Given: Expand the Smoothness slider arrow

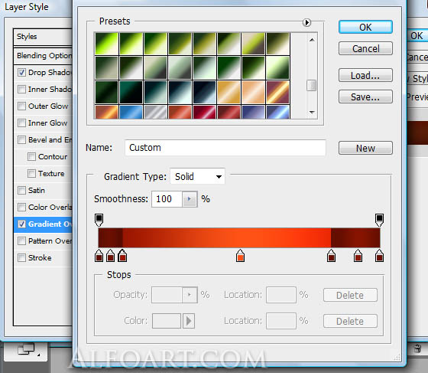Looking at the screenshot, I should pos(190,199).
